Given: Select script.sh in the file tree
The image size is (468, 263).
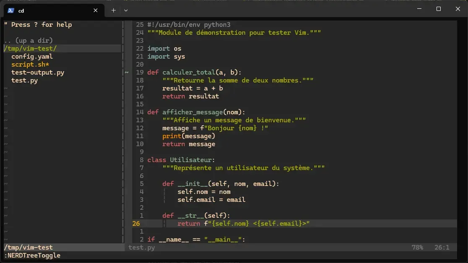Looking at the screenshot, I should click(30, 64).
